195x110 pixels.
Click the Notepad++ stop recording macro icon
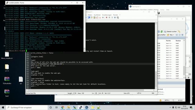tap(109, 18)
